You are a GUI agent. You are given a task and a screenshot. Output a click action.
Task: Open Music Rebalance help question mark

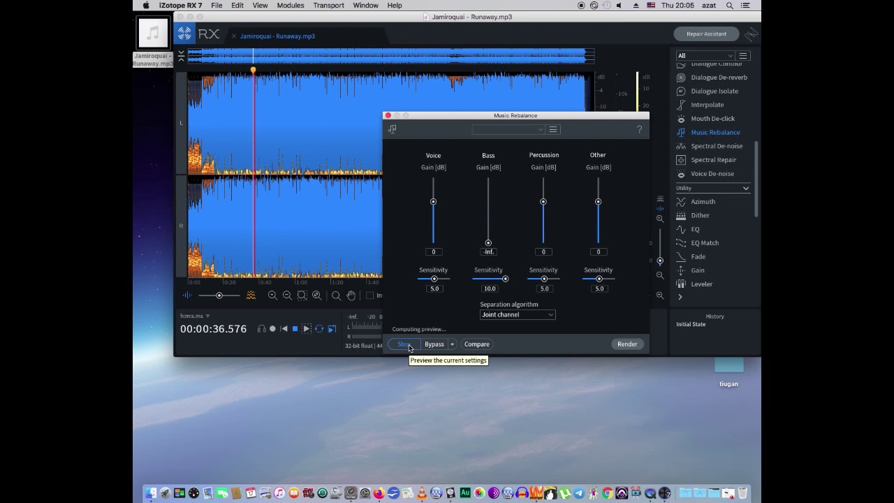(639, 129)
